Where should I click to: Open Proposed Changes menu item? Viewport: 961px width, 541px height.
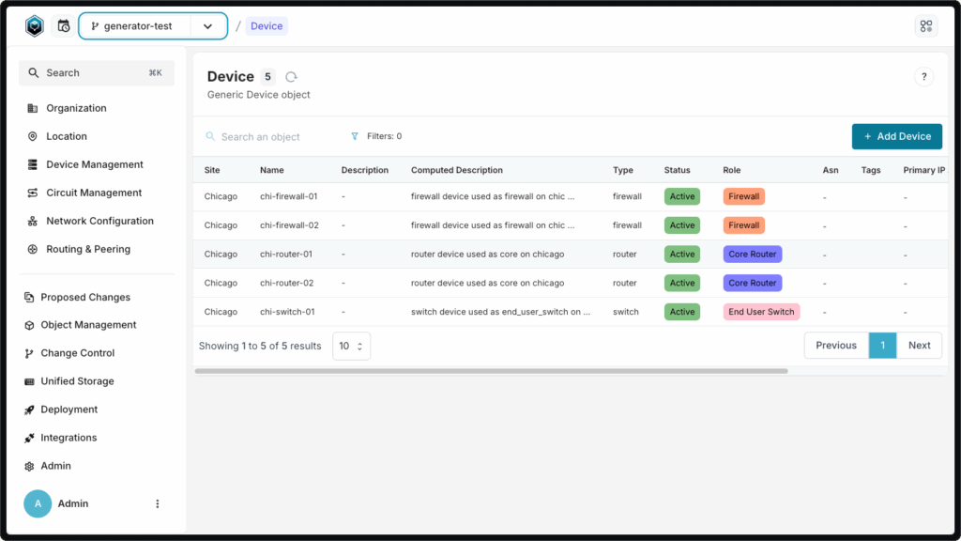click(x=85, y=297)
